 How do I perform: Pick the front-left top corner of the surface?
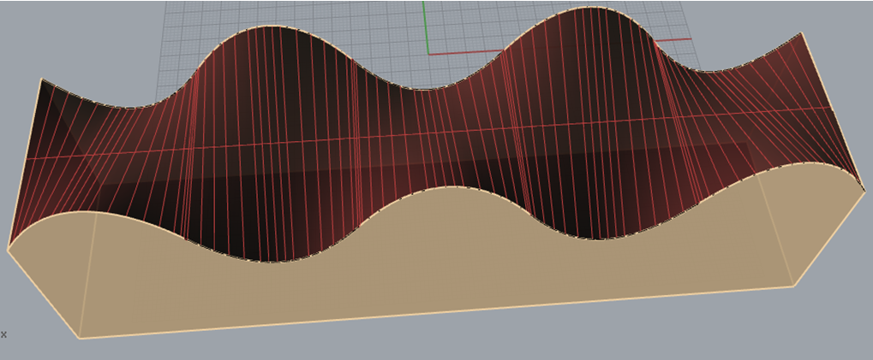point(8,250)
